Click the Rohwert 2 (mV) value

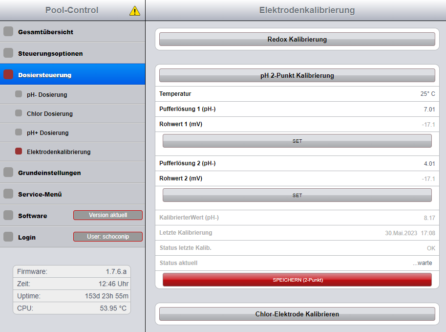coord(428,179)
